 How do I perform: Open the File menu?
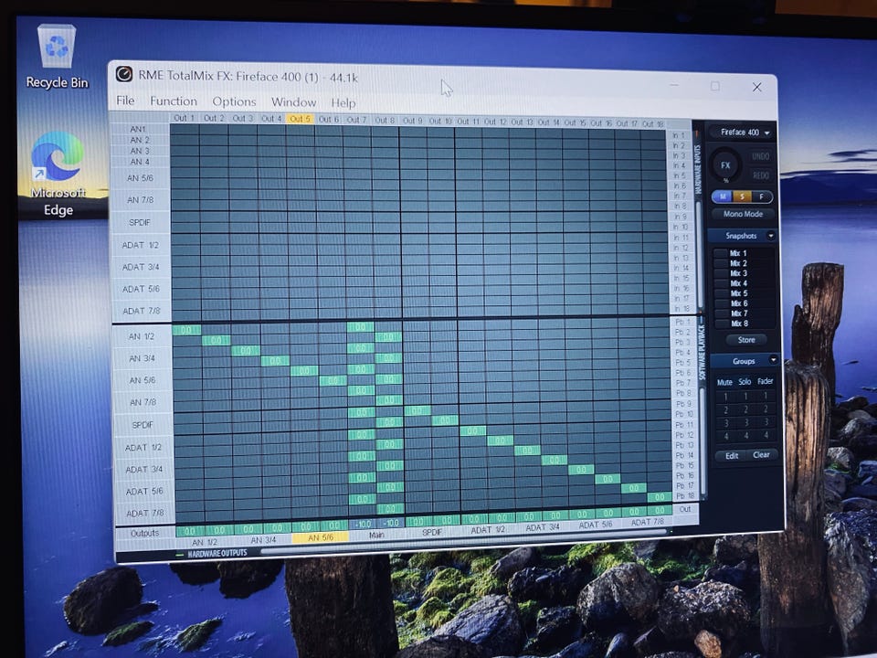125,101
